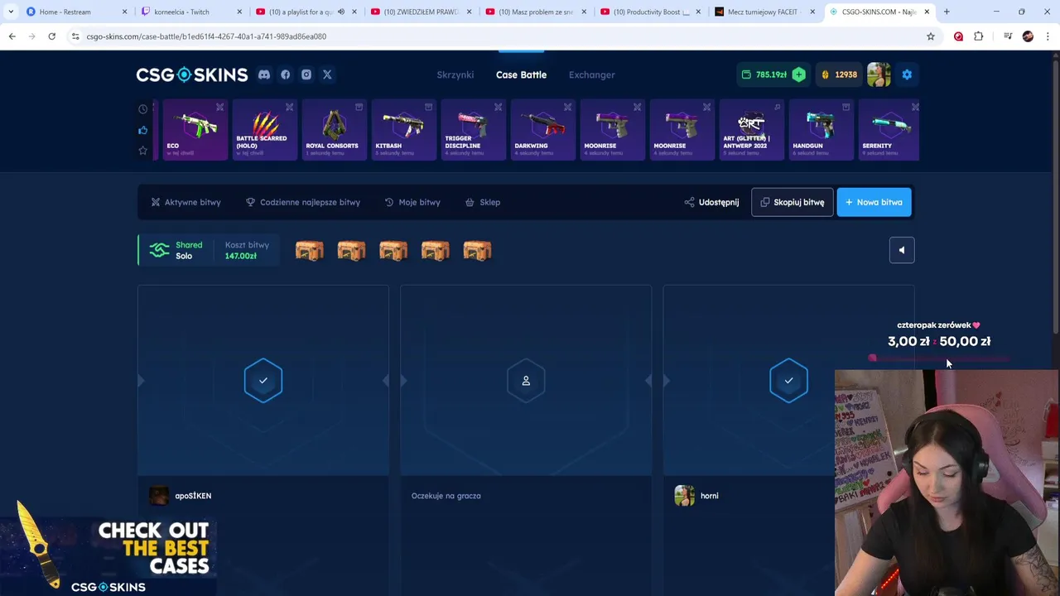Open browser extensions puzzle icon

[x=979, y=36]
